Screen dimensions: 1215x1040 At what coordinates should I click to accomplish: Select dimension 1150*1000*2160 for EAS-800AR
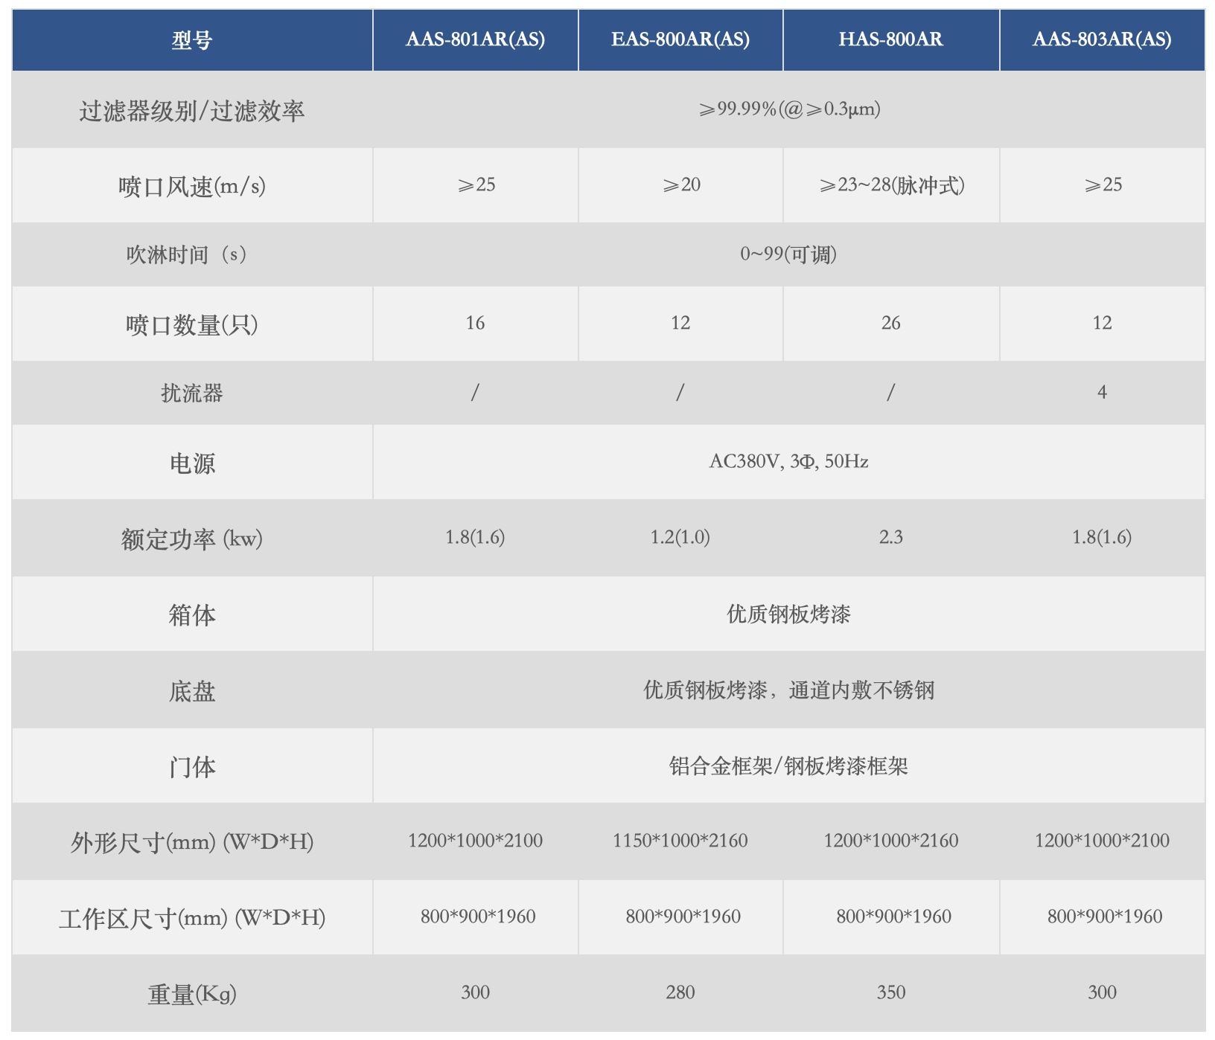(681, 841)
